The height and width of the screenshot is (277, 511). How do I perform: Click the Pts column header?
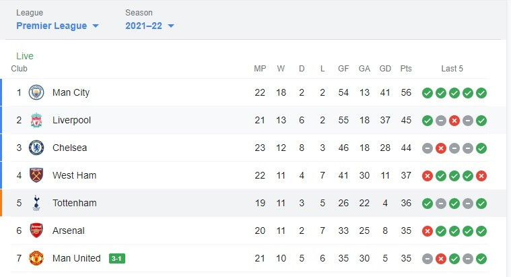point(406,69)
